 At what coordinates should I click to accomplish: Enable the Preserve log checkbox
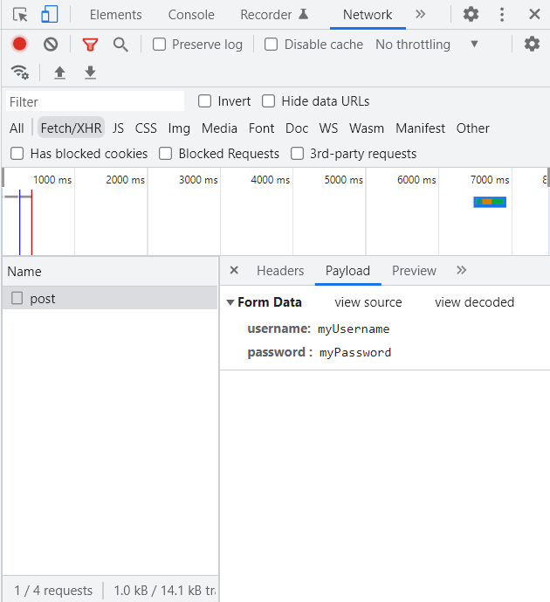tap(160, 45)
